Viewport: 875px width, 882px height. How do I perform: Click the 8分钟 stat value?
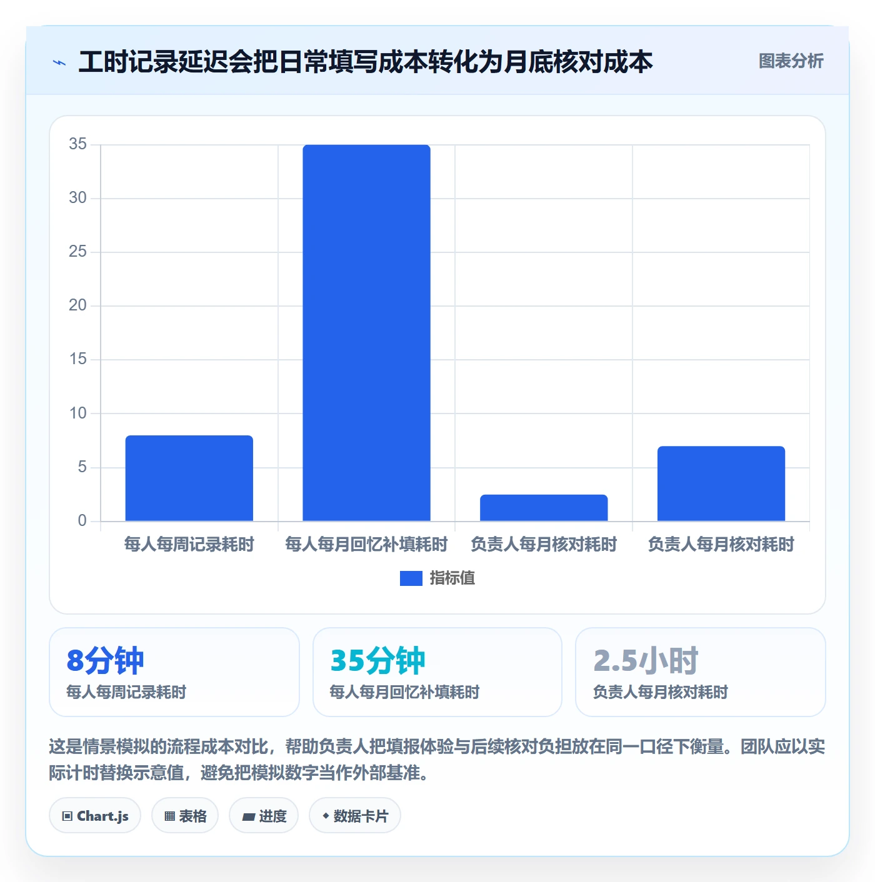coord(105,661)
